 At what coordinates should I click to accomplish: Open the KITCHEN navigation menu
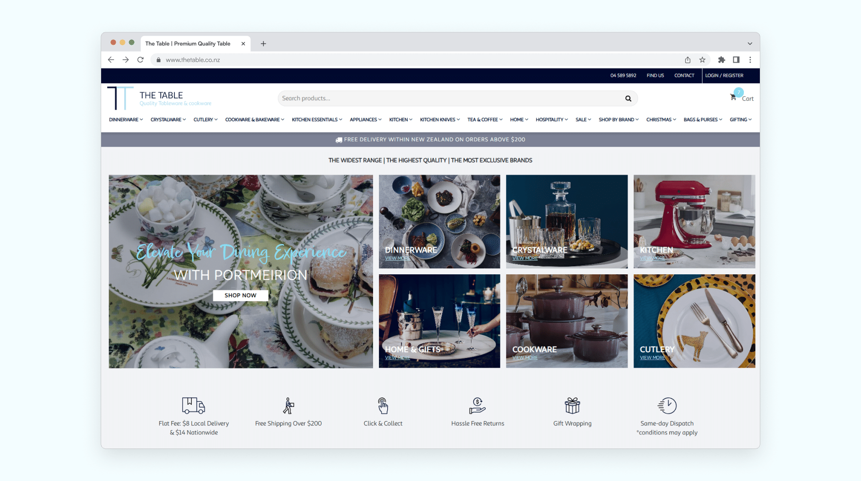[x=401, y=120]
